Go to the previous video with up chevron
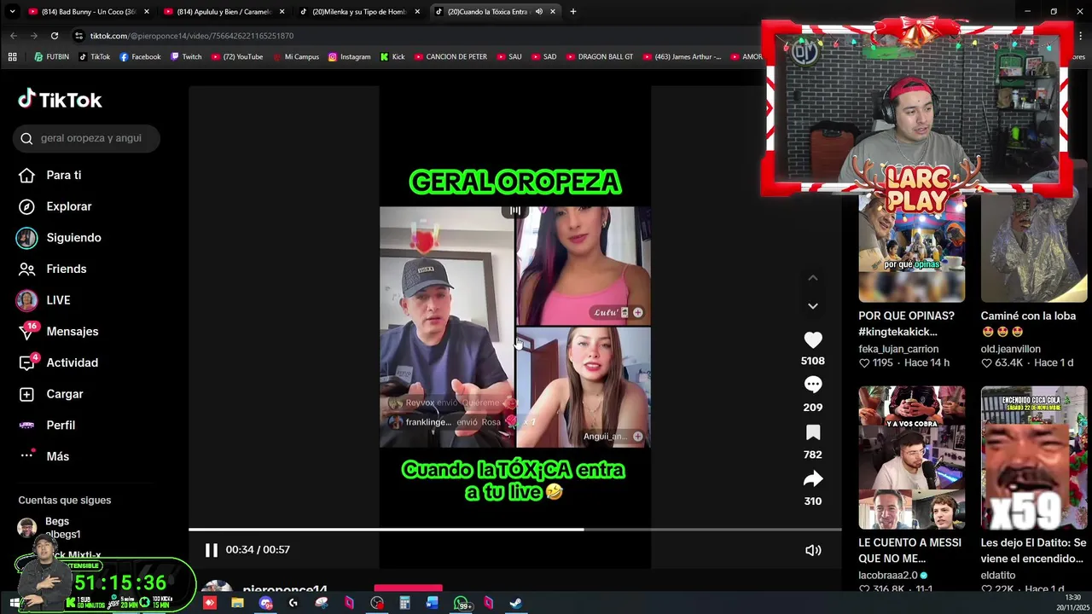The image size is (1092, 614). point(812,278)
